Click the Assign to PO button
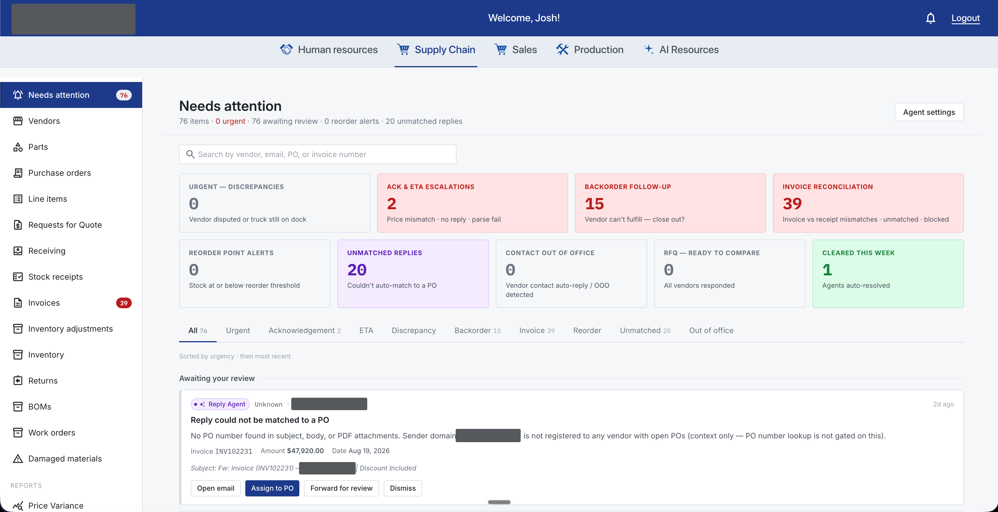 272,488
